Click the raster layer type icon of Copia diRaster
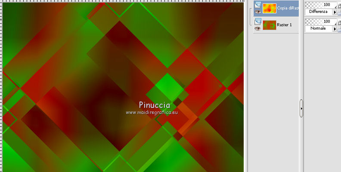The width and height of the screenshot is (341, 172). (x=258, y=5)
